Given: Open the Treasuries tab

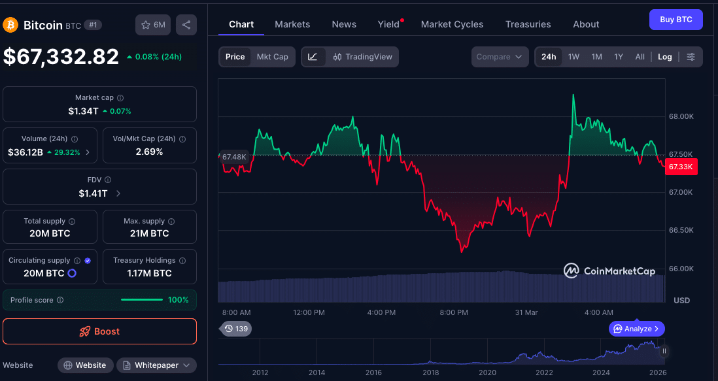Looking at the screenshot, I should coord(528,24).
